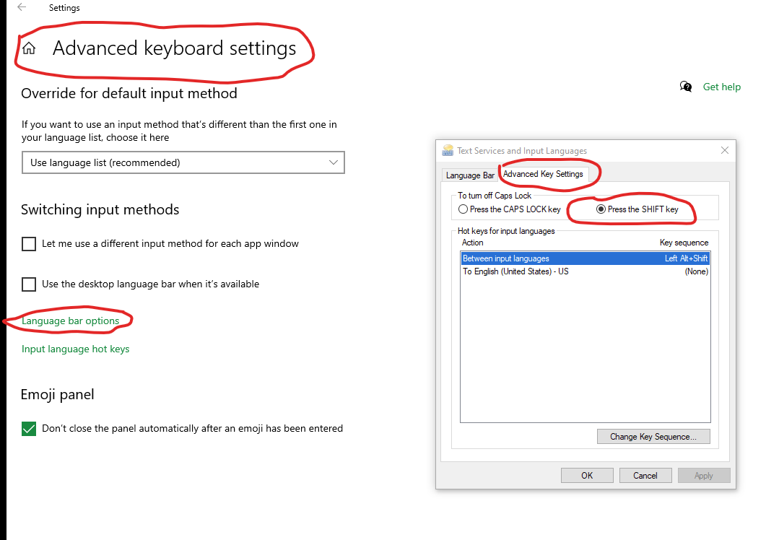This screenshot has height=540, width=766.
Task: Click the Home icon beside the page title
Action: tap(30, 48)
